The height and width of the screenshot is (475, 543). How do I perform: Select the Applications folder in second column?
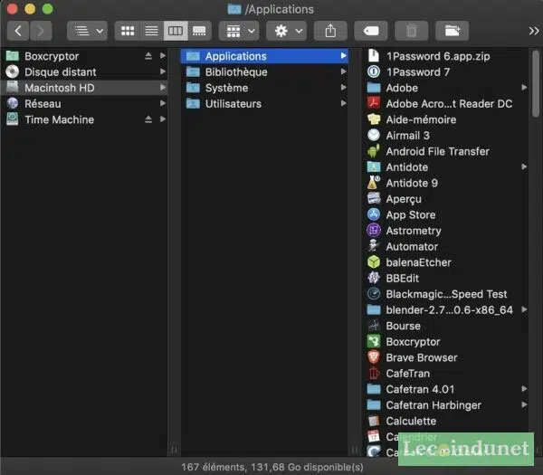pyautogui.click(x=264, y=56)
